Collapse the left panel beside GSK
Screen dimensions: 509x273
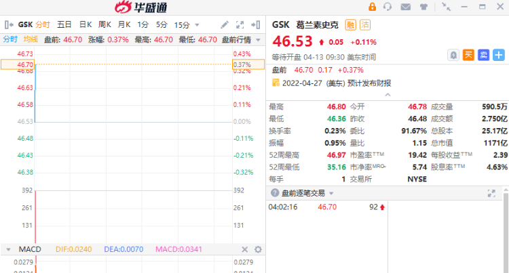[x=9, y=24]
